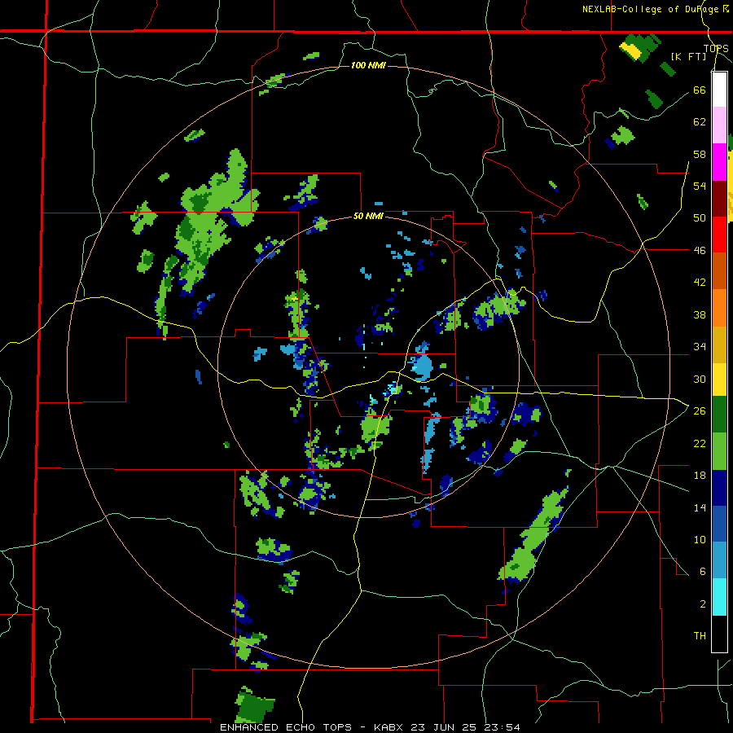This screenshot has height=733, width=733.
Task: Click the light pink legend swatch
Action: [719, 125]
